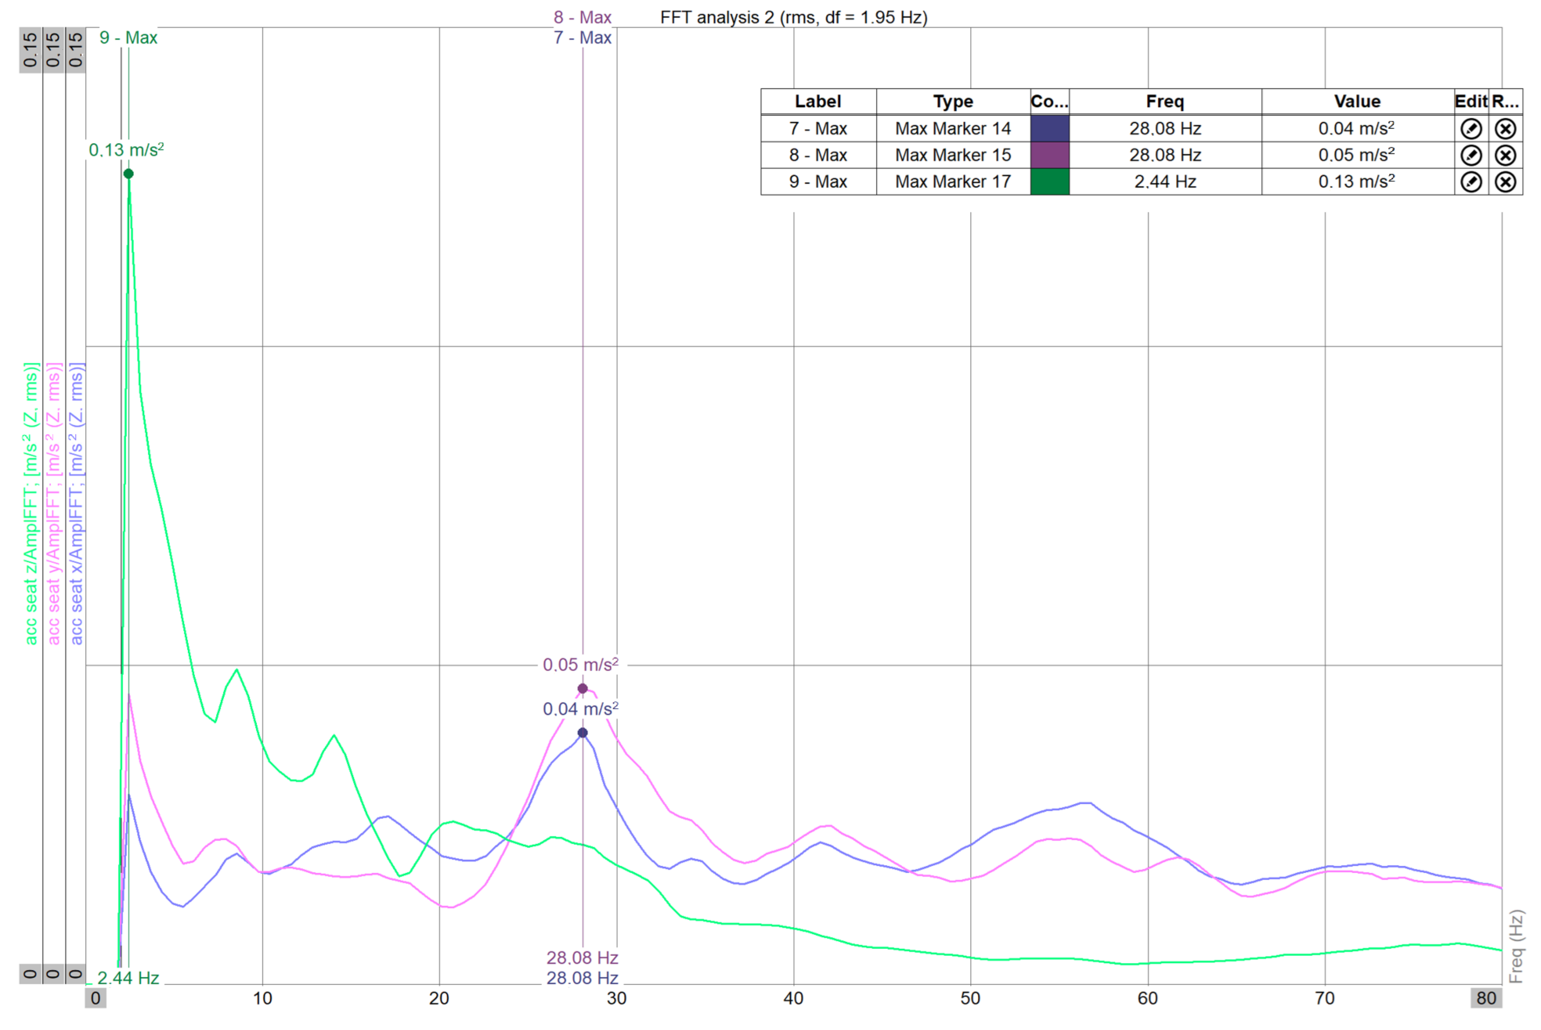
Task: Select the dark blue 0.04 m/s² marker point
Action: click(582, 732)
